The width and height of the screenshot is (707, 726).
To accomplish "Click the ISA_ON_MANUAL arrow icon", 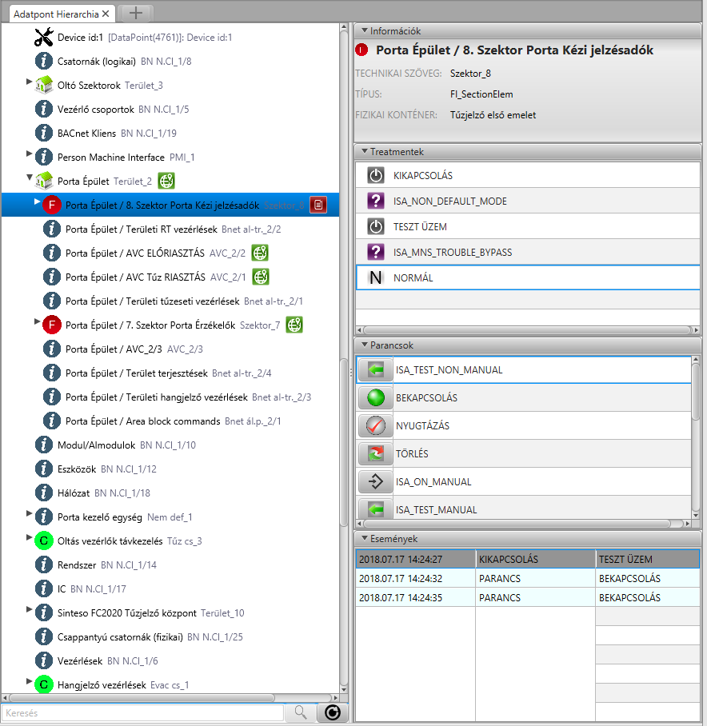I will click(375, 482).
